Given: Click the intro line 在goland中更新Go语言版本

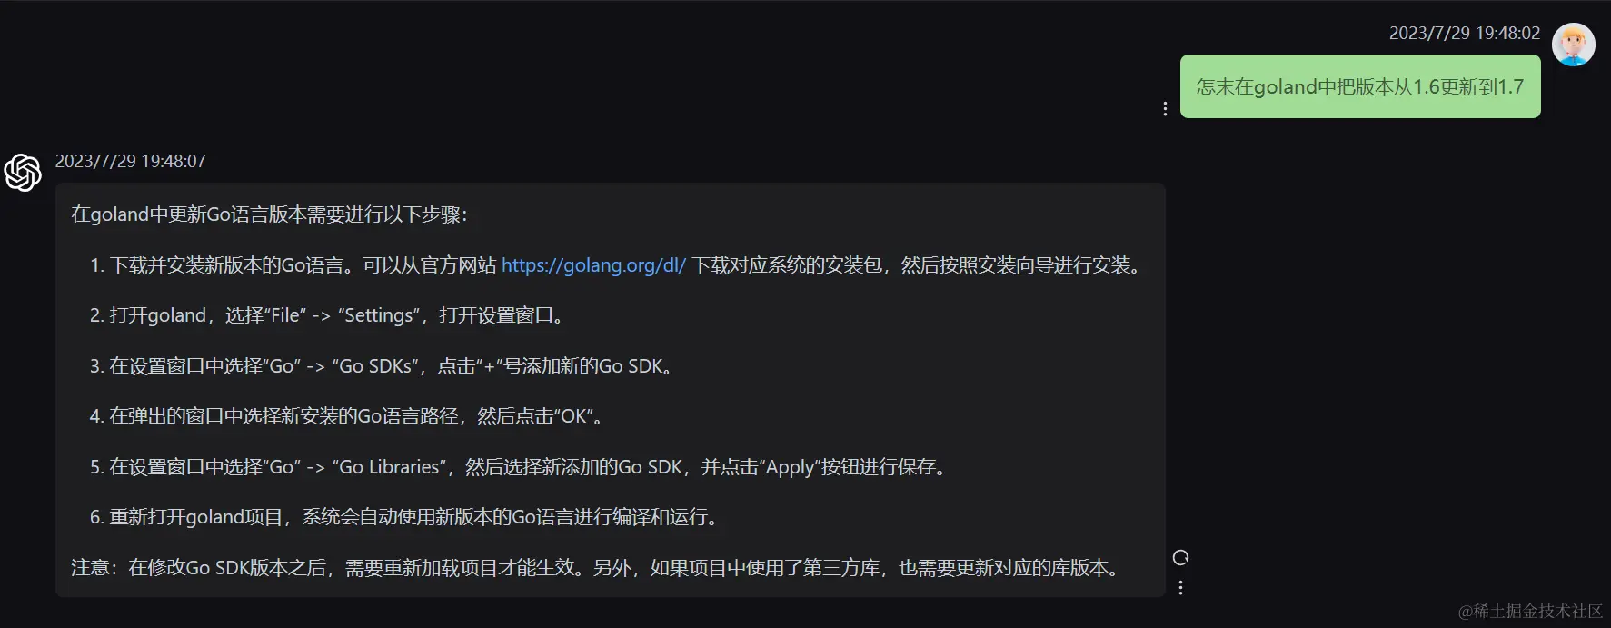Looking at the screenshot, I should [x=270, y=214].
